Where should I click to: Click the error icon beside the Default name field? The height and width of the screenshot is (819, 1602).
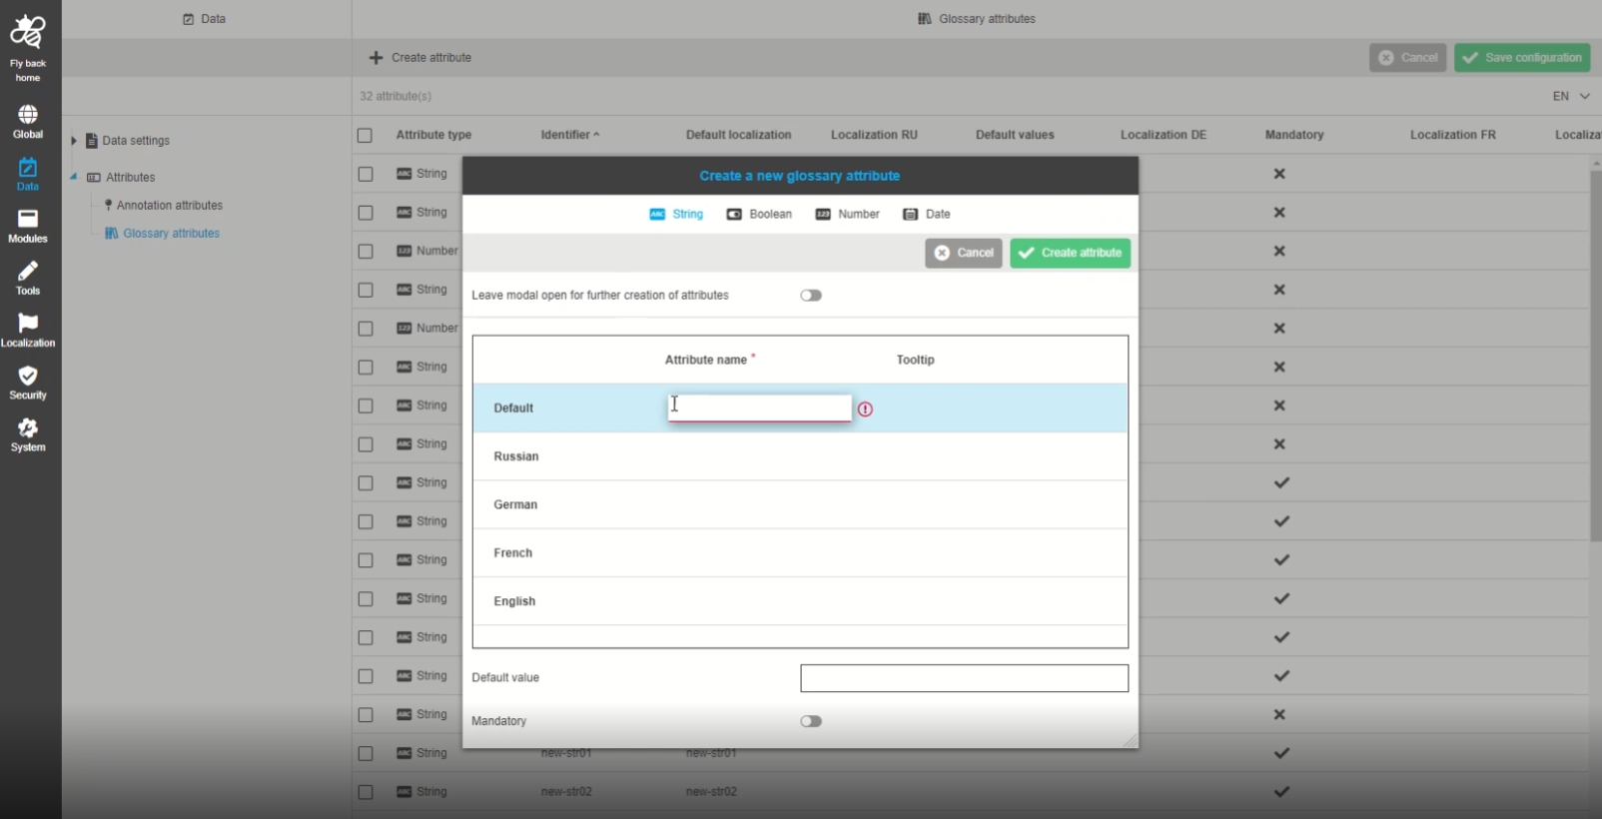(865, 409)
